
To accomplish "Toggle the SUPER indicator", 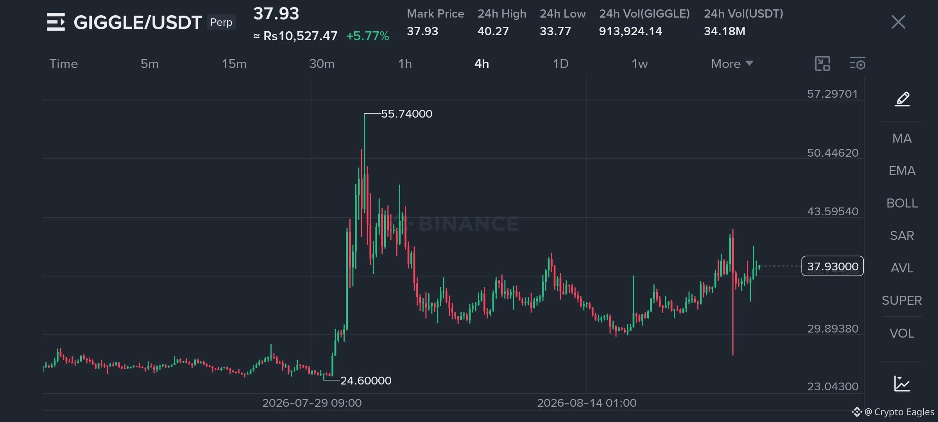I will click(902, 300).
